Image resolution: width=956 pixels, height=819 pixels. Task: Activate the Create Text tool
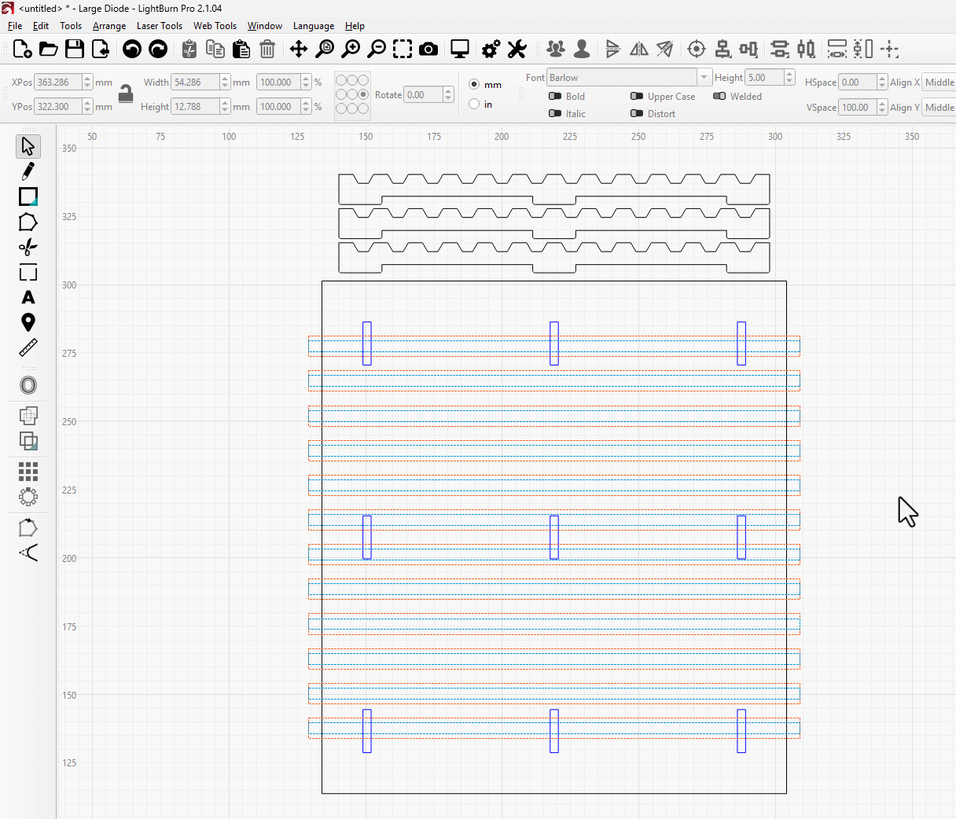[x=28, y=297]
